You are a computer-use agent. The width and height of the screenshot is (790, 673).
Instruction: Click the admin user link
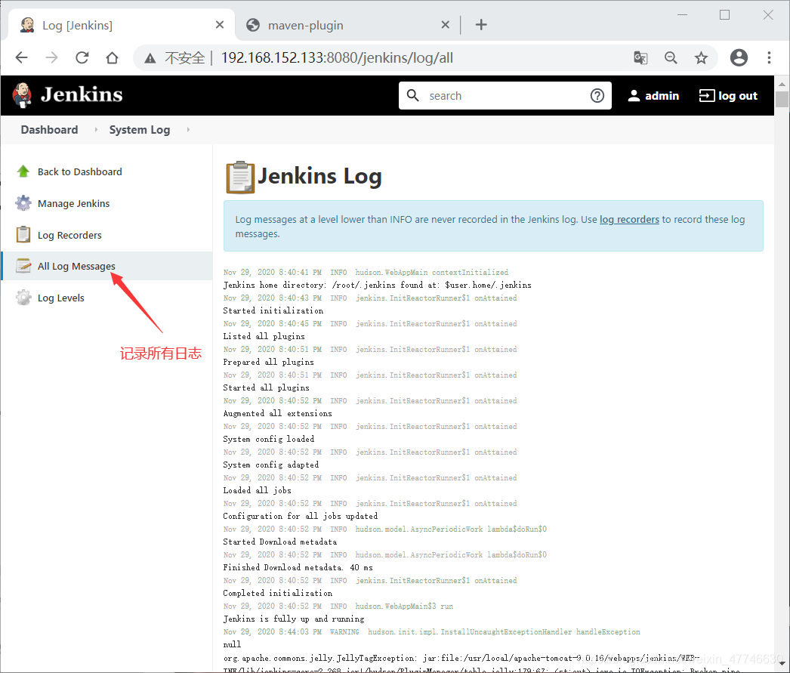point(653,96)
